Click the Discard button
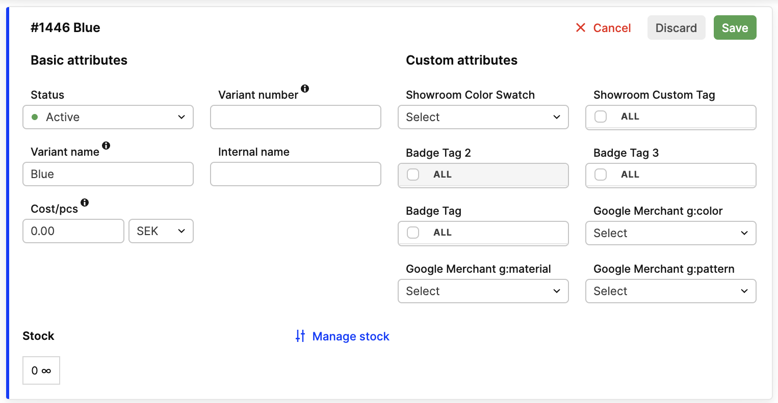 676,28
